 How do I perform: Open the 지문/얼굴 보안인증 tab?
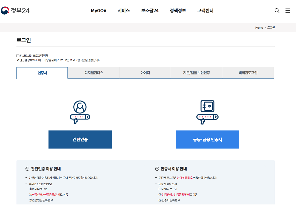pyautogui.click(x=196, y=73)
